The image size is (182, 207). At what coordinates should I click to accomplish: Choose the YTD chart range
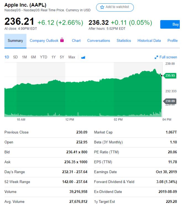[43, 57]
